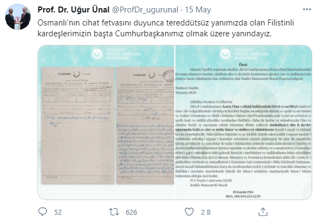Like the tweet with the heart icon
Screen dimensions: 316x219
(x=189, y=212)
